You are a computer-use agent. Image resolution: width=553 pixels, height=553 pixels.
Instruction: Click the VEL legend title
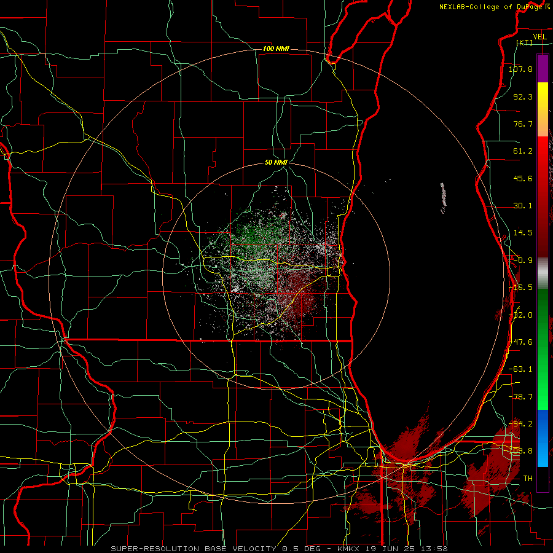pos(539,36)
